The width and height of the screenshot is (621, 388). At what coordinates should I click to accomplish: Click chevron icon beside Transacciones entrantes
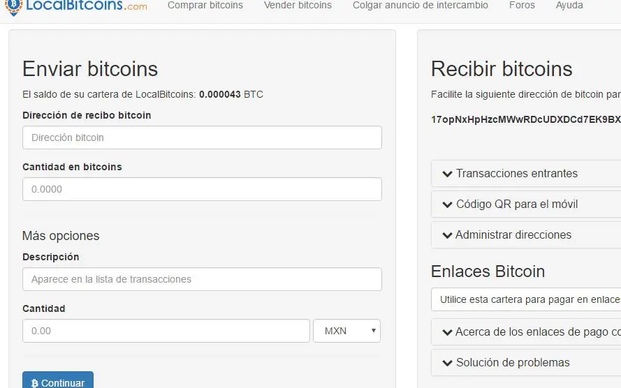tap(447, 174)
